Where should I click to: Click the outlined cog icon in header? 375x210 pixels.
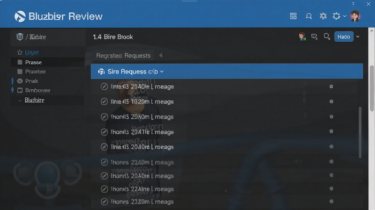[x=336, y=16]
